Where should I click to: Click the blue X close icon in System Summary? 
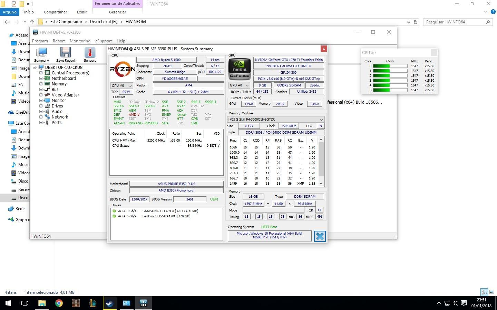click(x=320, y=236)
